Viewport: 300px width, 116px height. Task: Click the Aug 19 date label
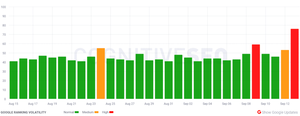point(52,104)
